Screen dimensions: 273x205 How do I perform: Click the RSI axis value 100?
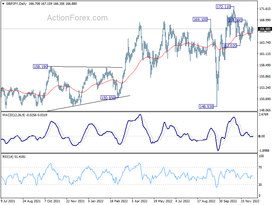pyautogui.click(x=261, y=156)
